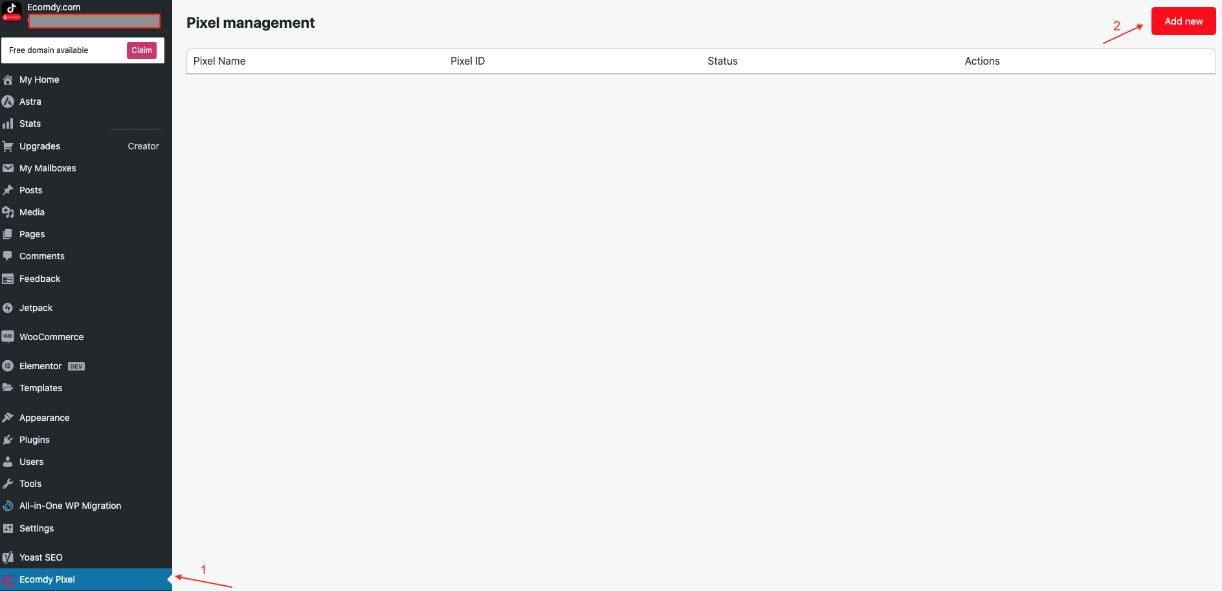The image size is (1222, 591).
Task: Click the WooCommerce icon
Action: click(x=8, y=337)
